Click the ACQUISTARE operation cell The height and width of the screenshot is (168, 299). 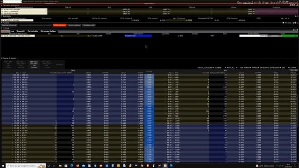(138, 36)
